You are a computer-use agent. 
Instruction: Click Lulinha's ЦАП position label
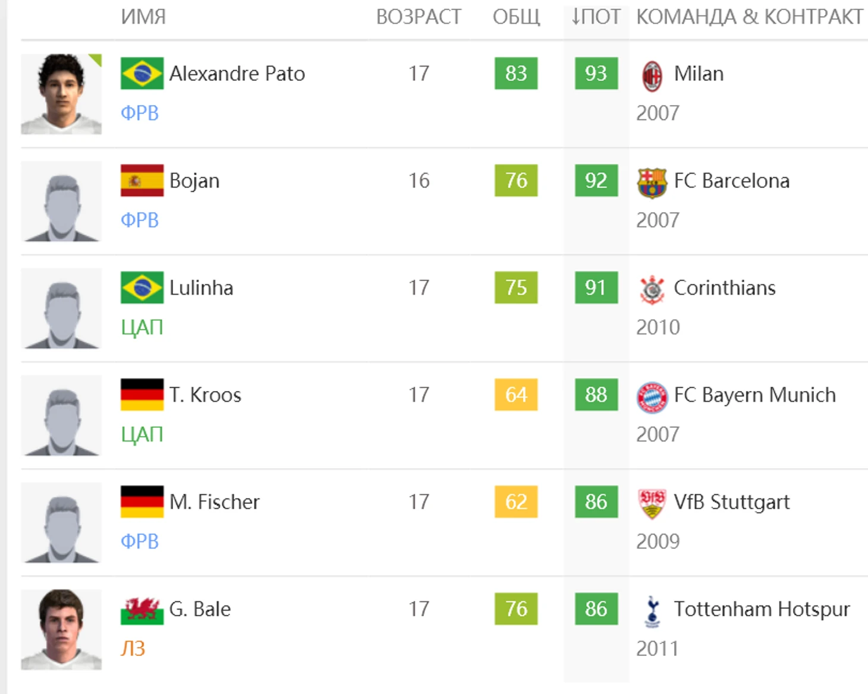141,327
